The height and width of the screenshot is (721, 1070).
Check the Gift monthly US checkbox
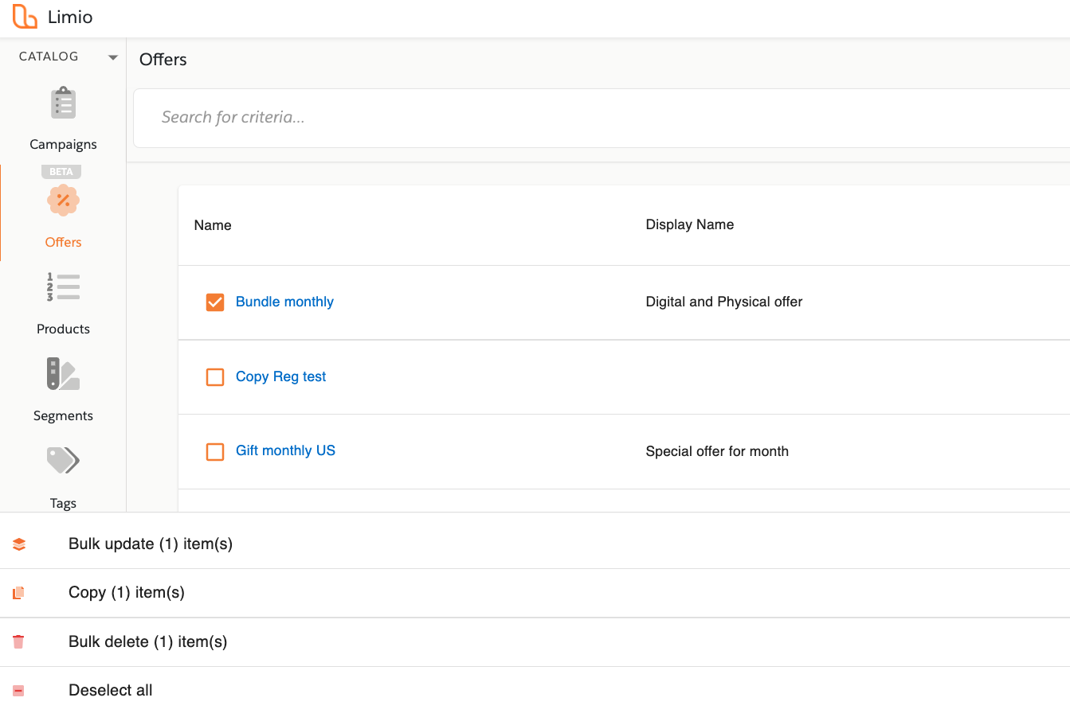215,451
